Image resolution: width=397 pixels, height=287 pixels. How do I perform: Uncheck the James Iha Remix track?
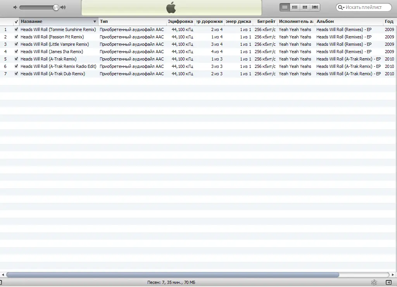16,52
